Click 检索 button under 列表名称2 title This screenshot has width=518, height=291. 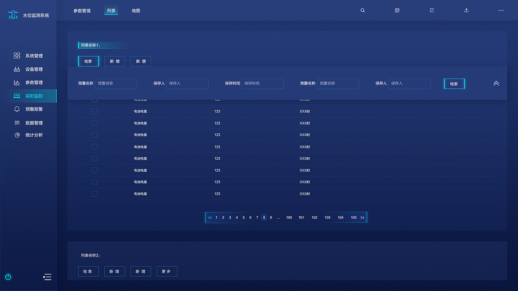point(88,271)
